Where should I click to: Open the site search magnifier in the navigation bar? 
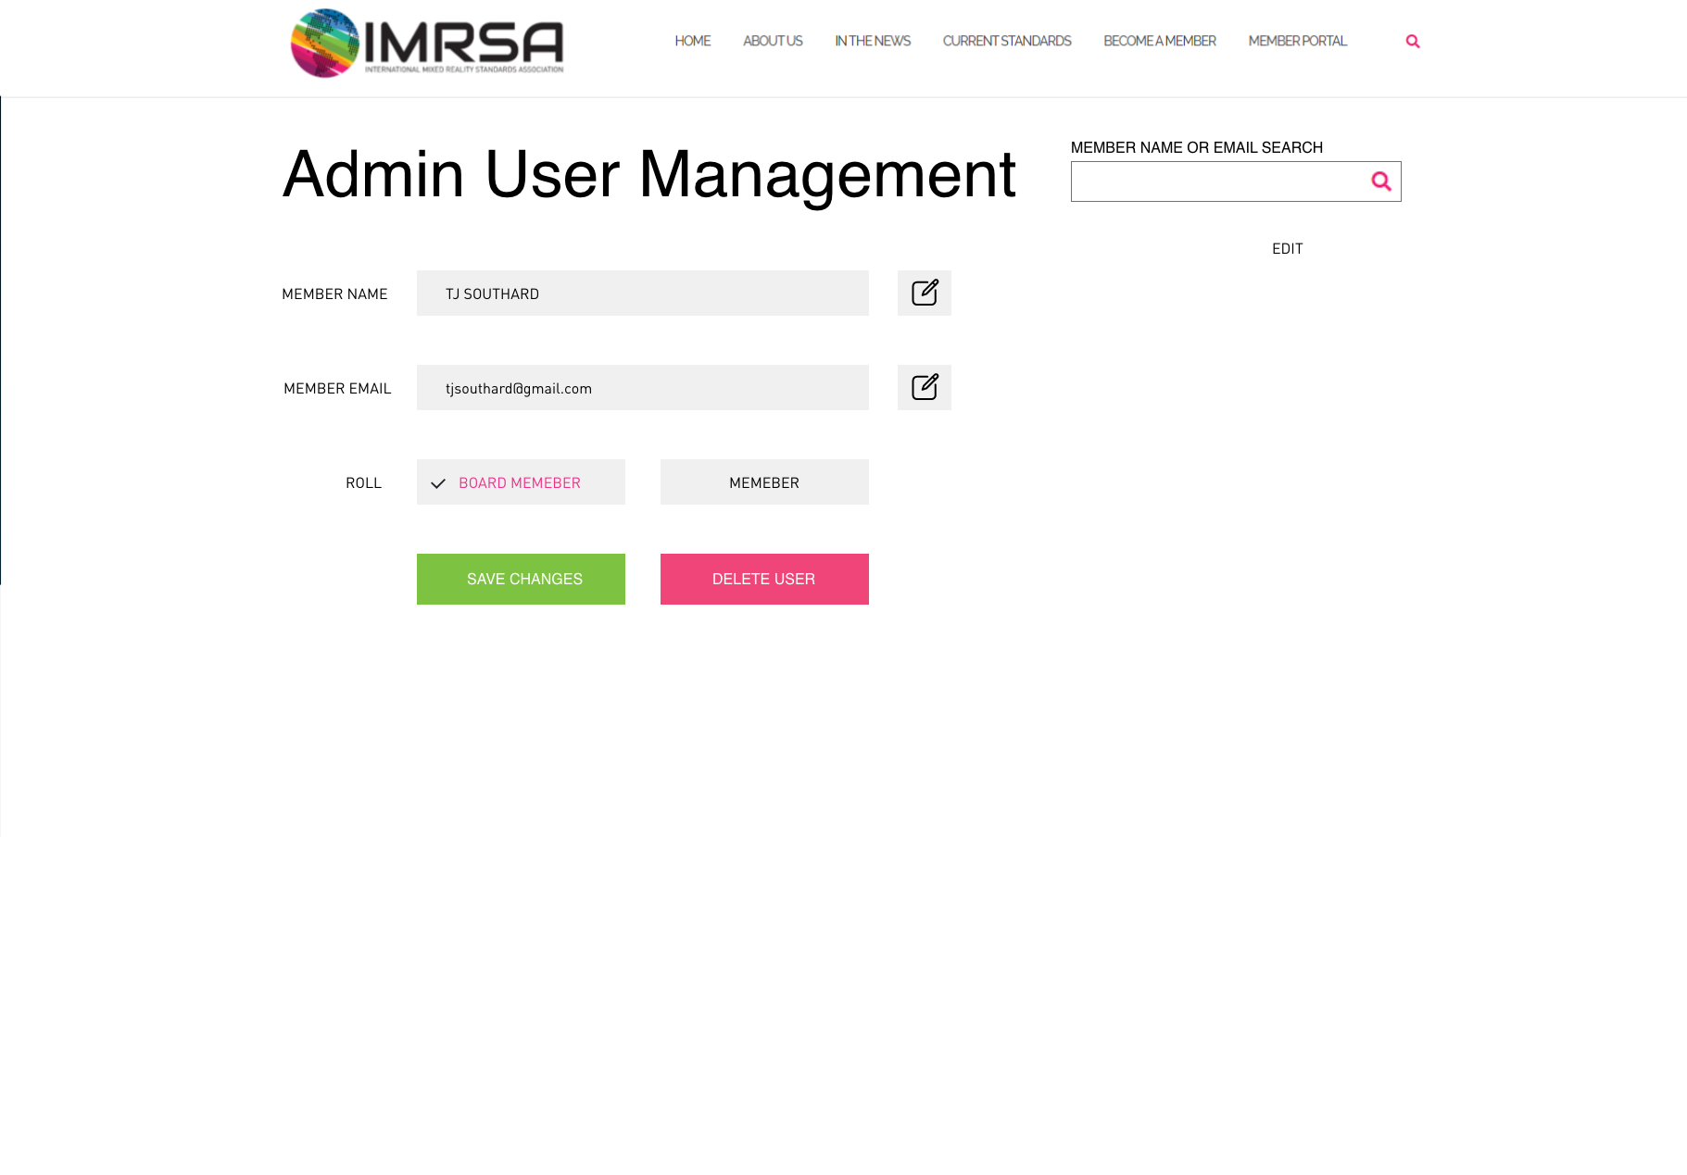click(x=1412, y=42)
